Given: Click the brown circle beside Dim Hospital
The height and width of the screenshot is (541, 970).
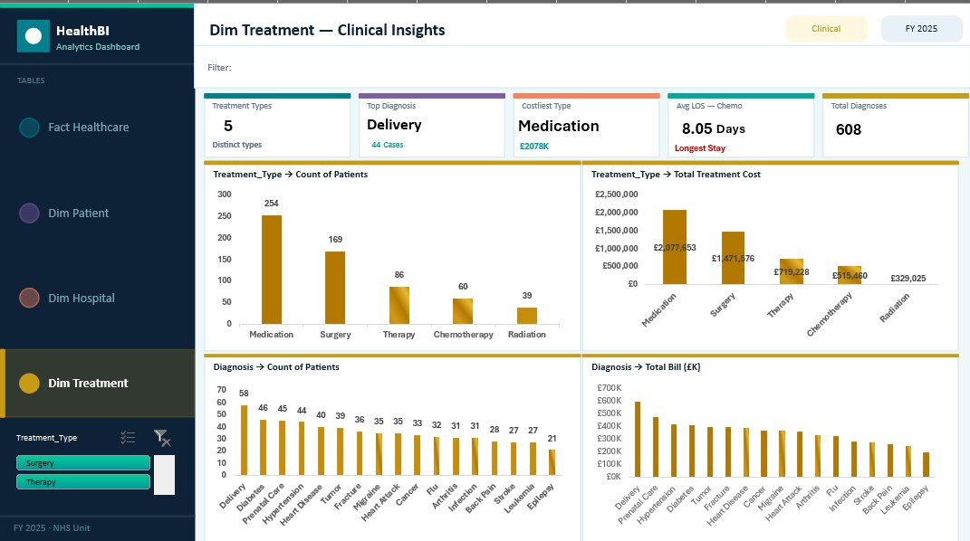Looking at the screenshot, I should pos(29,298).
